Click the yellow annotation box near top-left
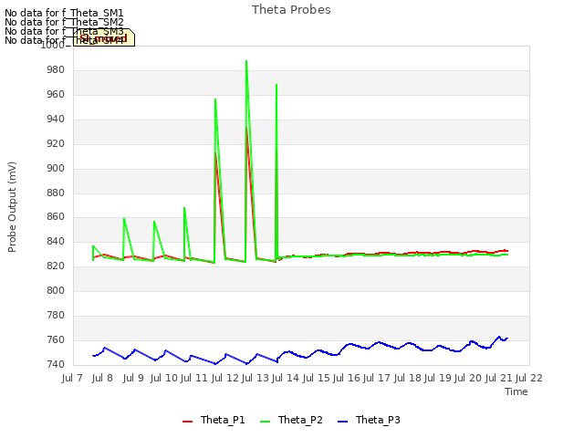584x438 pixels. coord(103,37)
